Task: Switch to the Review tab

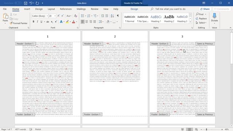Action: [95, 9]
